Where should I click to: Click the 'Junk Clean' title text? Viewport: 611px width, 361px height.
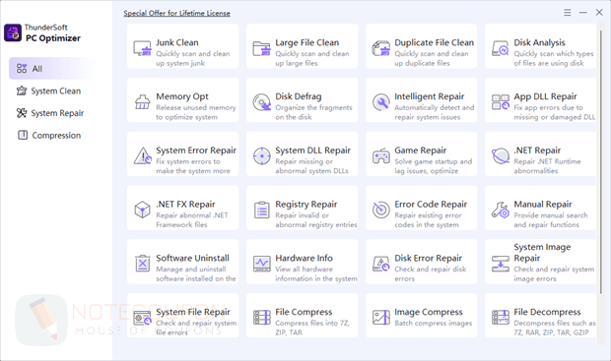[177, 42]
